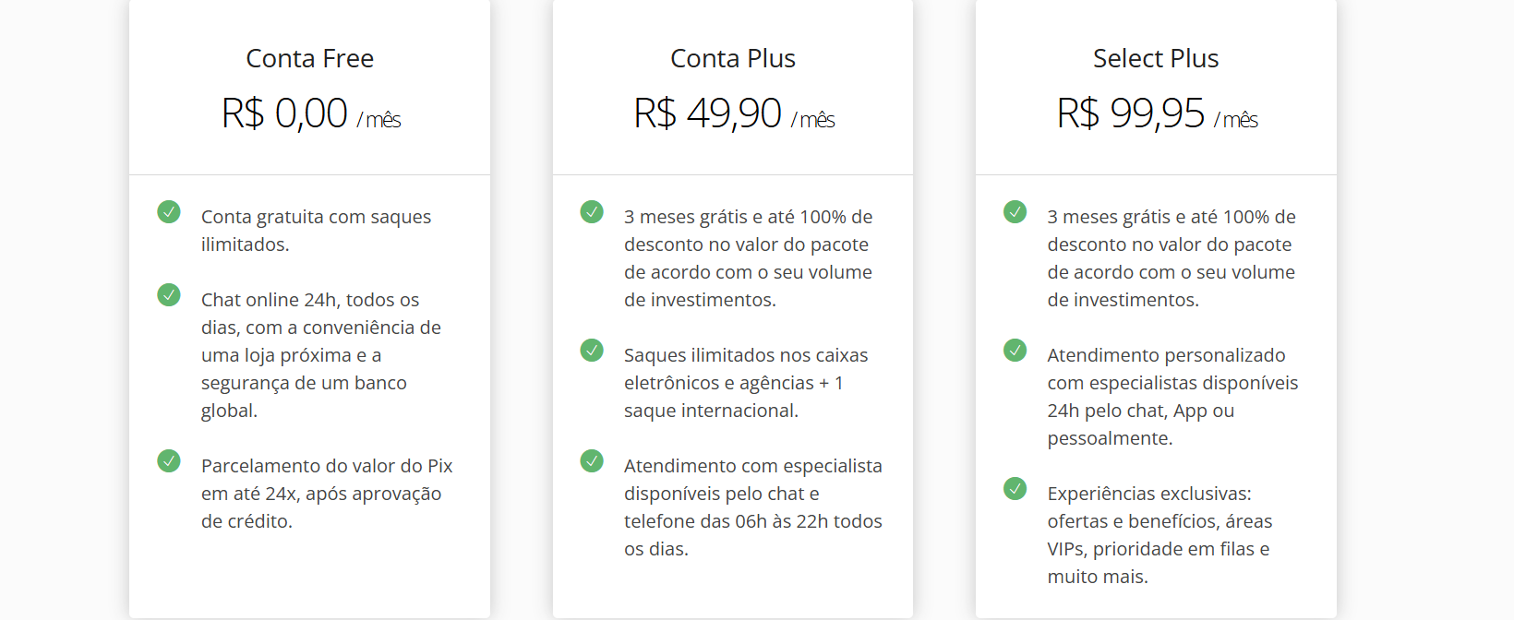This screenshot has height=620, width=1514.
Task: Click the "Parcelamento do valor do Pix" text
Action: [327, 493]
